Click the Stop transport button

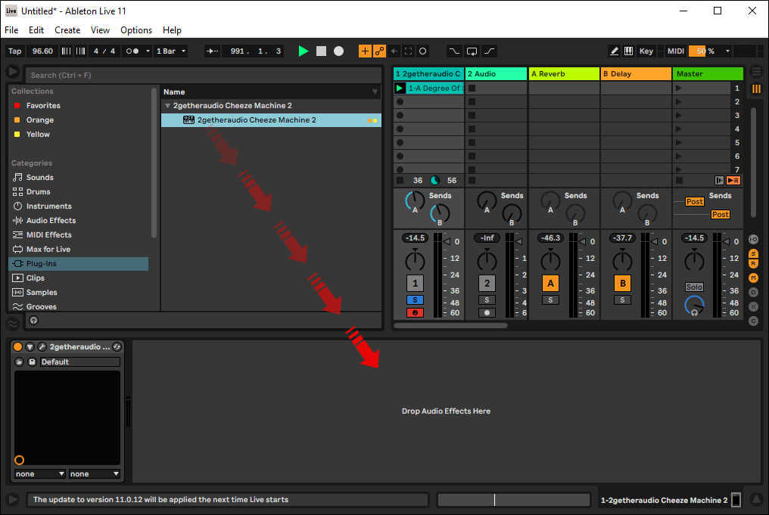point(321,51)
